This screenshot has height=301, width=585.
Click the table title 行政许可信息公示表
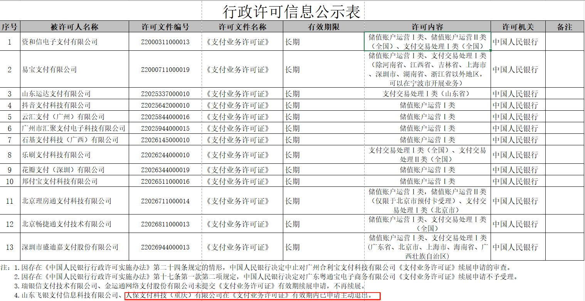point(292,11)
